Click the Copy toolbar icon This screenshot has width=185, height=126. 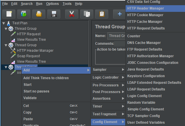(87, 14)
